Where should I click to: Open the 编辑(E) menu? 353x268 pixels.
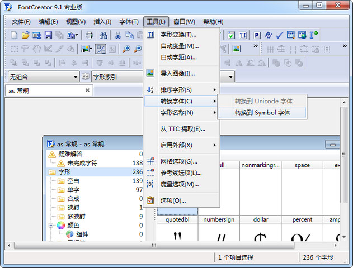tap(48, 22)
